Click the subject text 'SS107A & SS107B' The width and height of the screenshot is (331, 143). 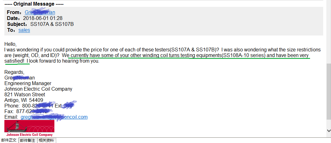click(52, 24)
